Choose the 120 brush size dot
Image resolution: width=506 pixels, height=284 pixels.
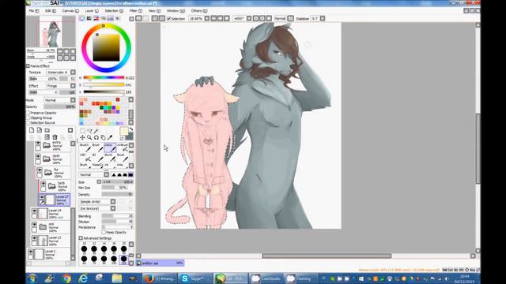(x=124, y=259)
